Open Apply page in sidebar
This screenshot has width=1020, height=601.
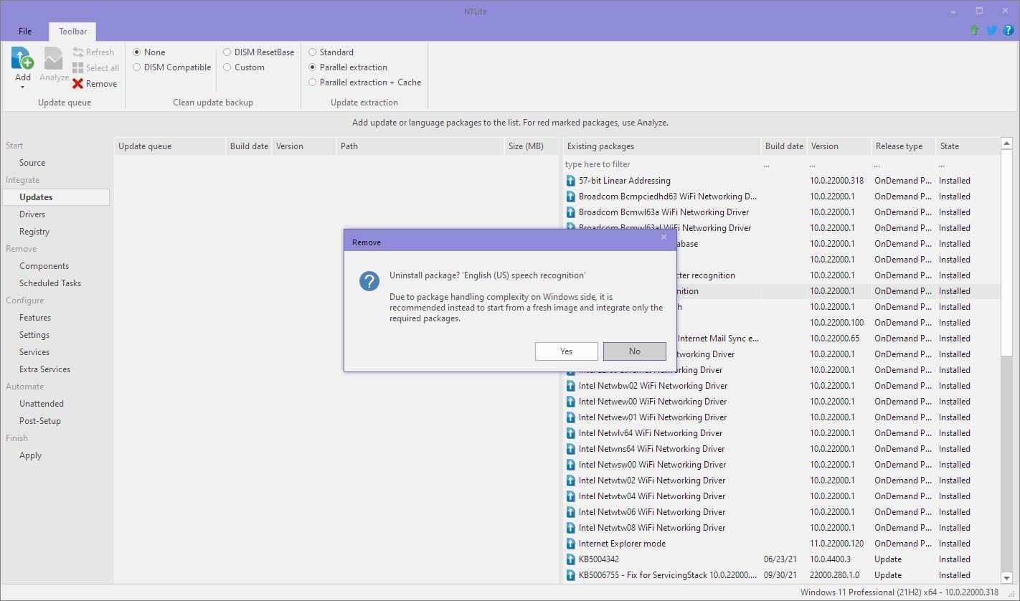[30, 455]
